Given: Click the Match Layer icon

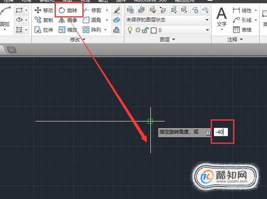Looking at the screenshot, I should [x=153, y=10].
